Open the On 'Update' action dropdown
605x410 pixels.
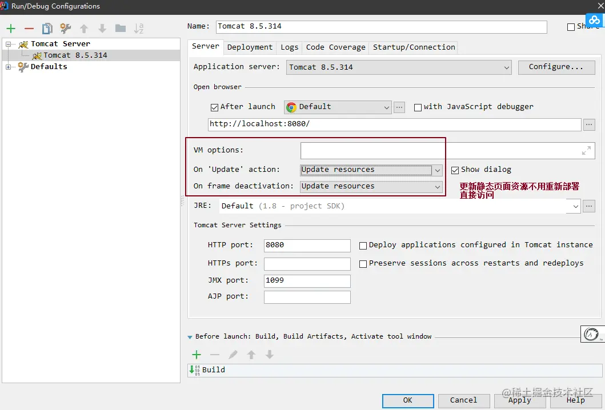pyautogui.click(x=371, y=170)
